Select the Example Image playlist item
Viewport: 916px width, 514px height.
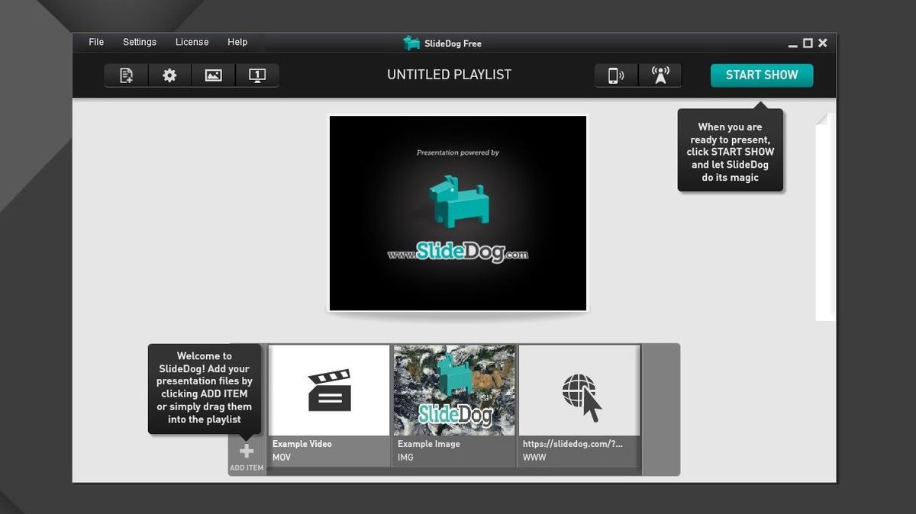pos(453,390)
